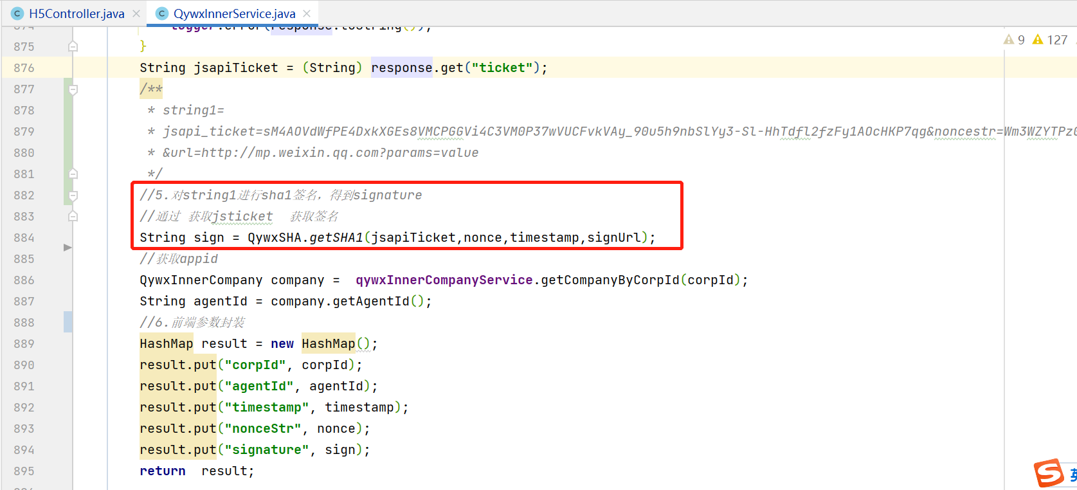Click the QywxInnerCompany type on line 886
This screenshot has width=1077, height=490.
[201, 280]
